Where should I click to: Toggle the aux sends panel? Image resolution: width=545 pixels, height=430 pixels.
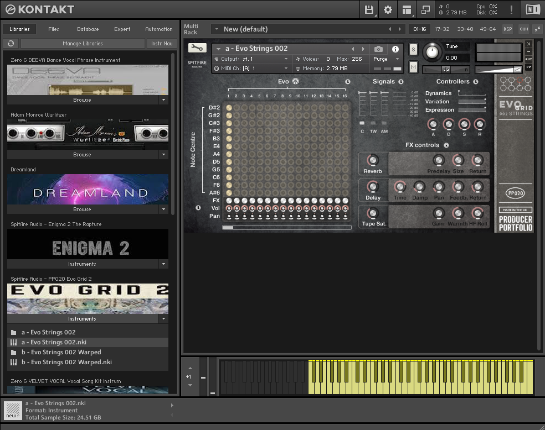point(524,29)
